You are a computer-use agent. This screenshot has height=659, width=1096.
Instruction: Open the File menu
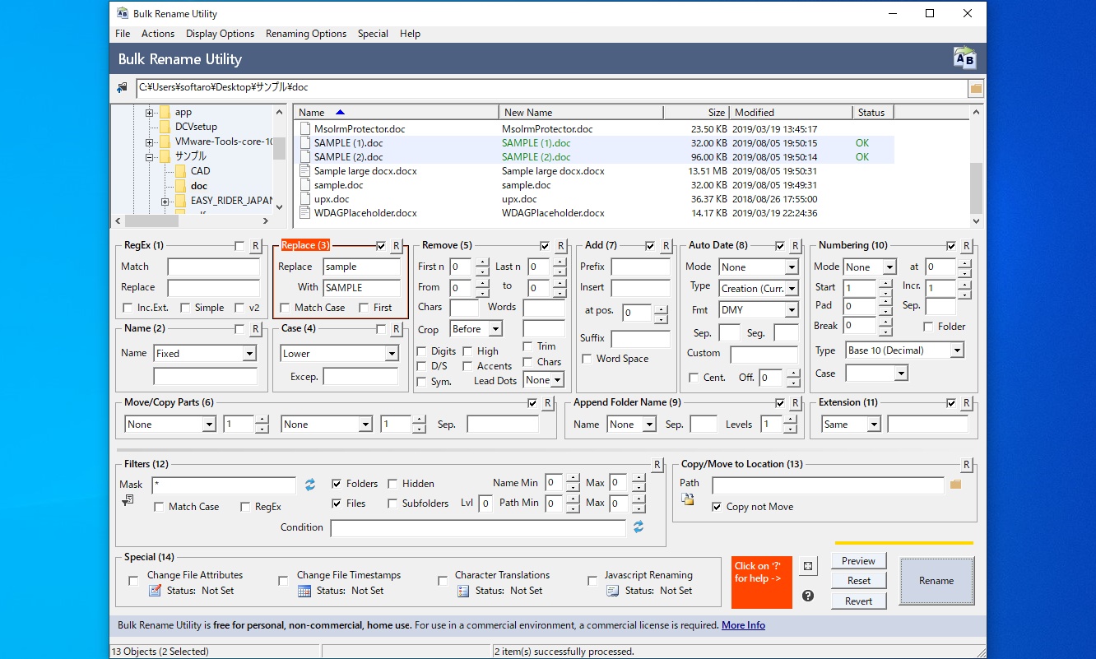[123, 34]
